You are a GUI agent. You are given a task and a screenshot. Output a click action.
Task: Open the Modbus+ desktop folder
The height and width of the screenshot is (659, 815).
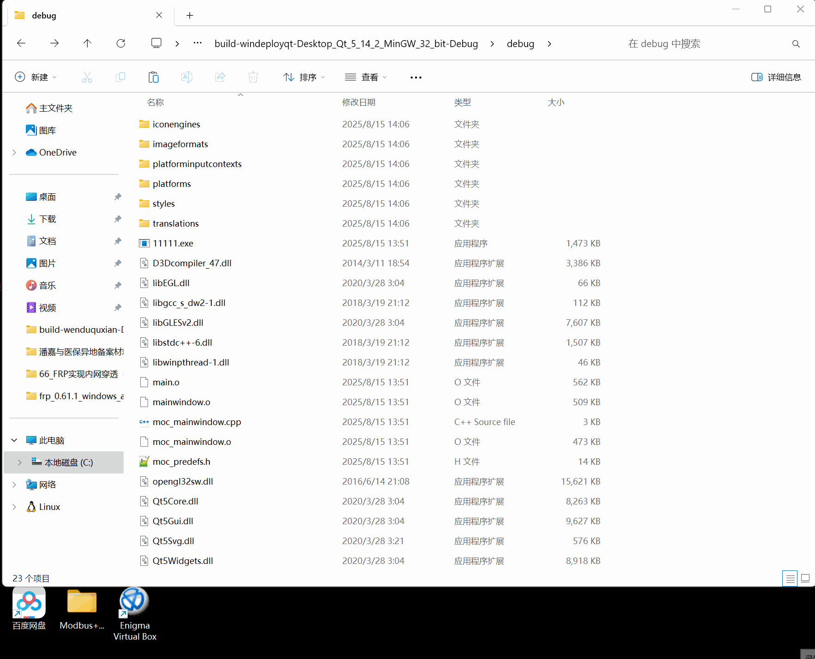[82, 609]
